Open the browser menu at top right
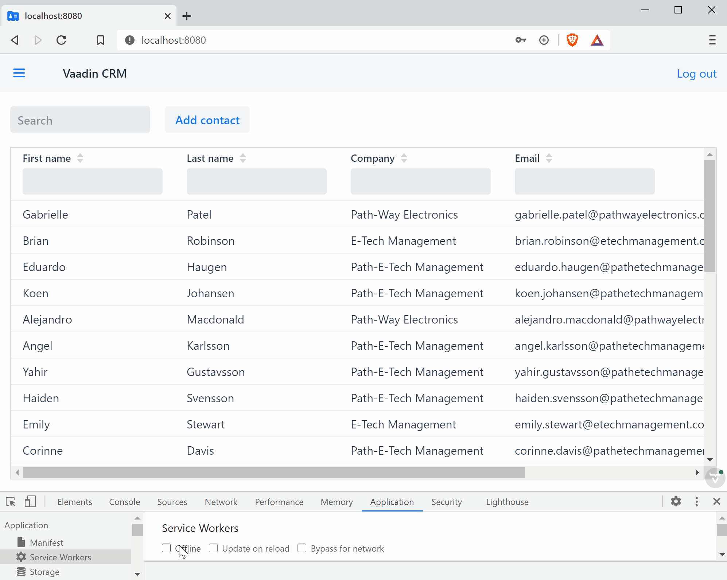This screenshot has width=727, height=580. click(712, 40)
